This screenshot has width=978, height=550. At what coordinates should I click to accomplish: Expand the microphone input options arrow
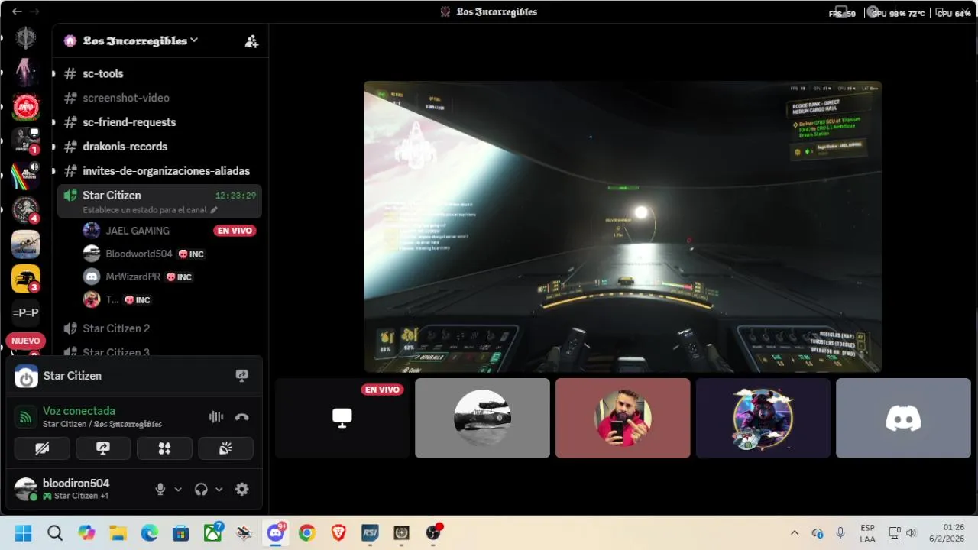179,490
